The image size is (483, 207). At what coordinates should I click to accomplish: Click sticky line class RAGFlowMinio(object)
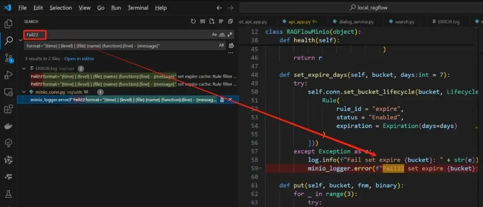[x=312, y=32]
